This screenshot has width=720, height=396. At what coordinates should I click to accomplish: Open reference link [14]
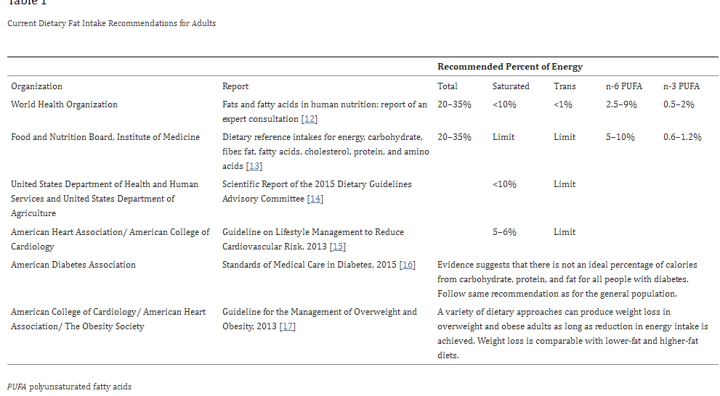coord(315,199)
